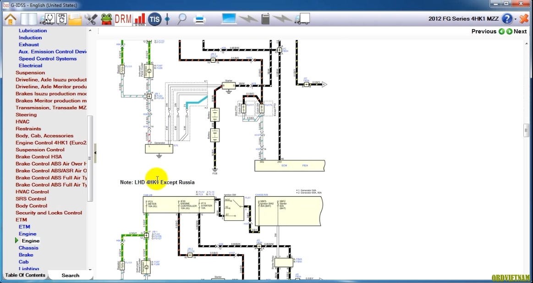Open the Chassis wiring topic
The image size is (533, 283).
point(28,248)
